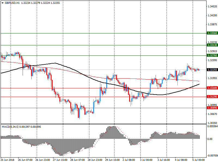Click the 4 Jul 08:00 time label
Screen dimensions: 218x163
pyautogui.click(x=181, y=160)
